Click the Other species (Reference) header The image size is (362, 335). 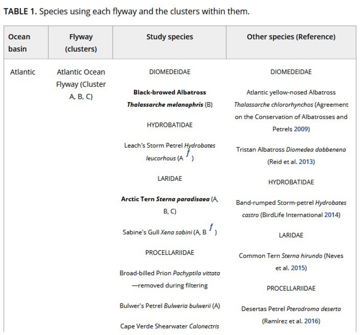[291, 37]
